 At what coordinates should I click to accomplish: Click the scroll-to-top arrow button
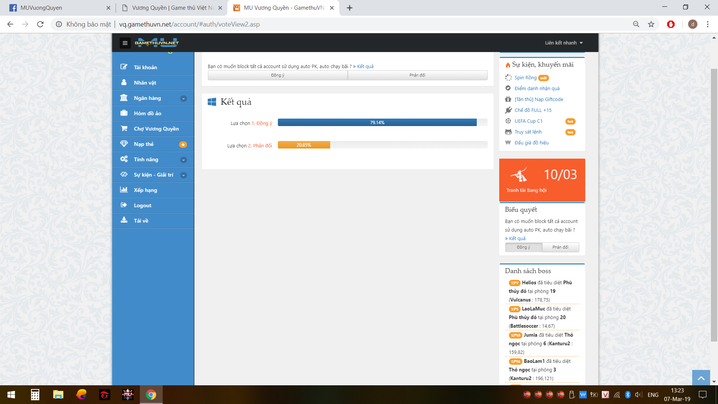click(x=701, y=378)
